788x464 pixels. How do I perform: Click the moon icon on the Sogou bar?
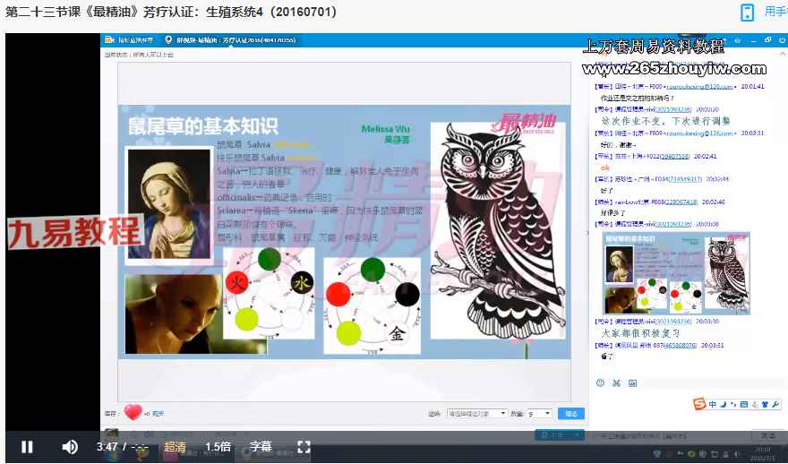click(x=724, y=404)
